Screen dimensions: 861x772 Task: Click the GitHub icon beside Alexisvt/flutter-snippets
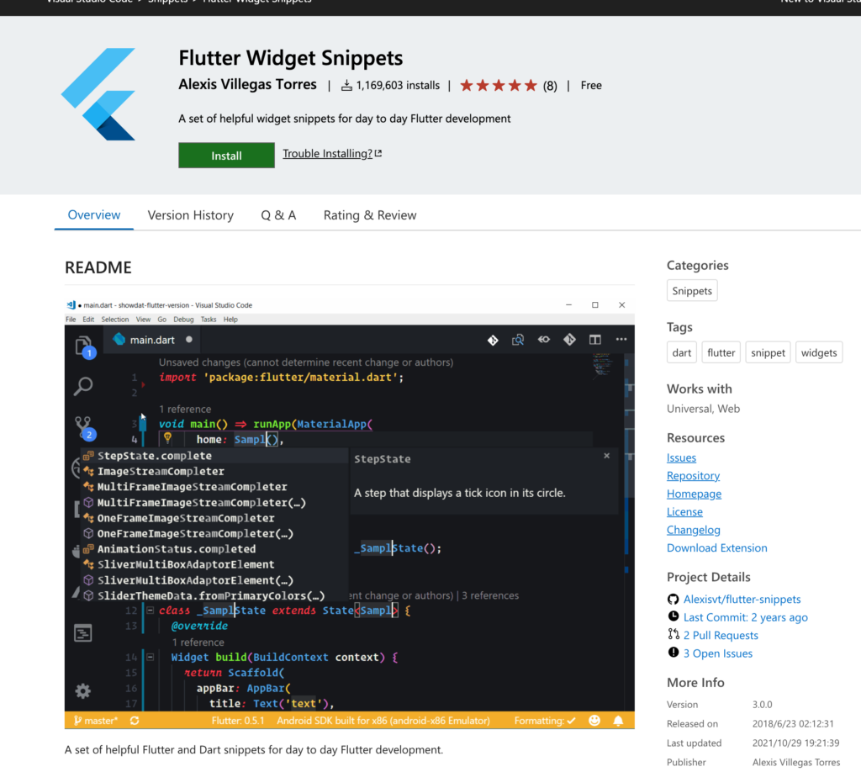(x=673, y=599)
